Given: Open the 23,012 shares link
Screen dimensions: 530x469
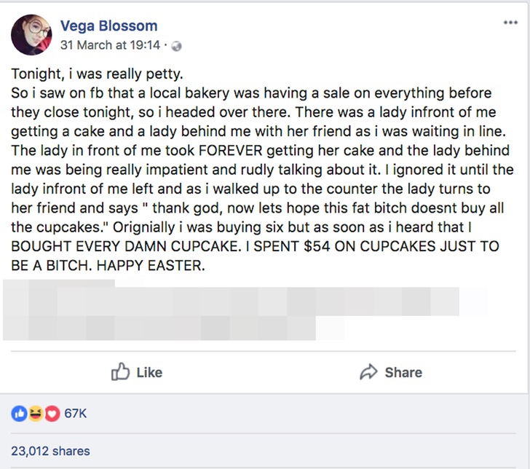Looking at the screenshot, I should [x=50, y=451].
